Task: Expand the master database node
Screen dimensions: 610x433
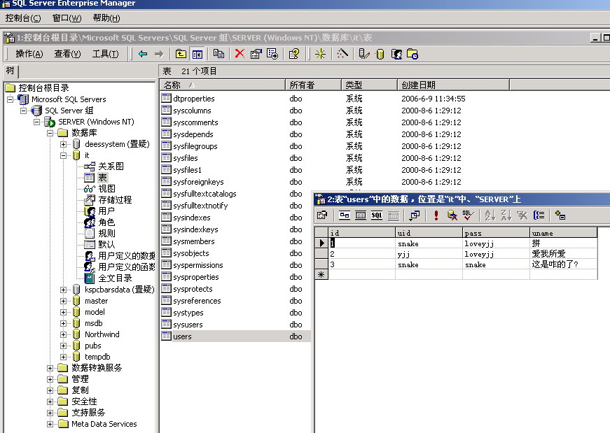Action: pos(63,301)
